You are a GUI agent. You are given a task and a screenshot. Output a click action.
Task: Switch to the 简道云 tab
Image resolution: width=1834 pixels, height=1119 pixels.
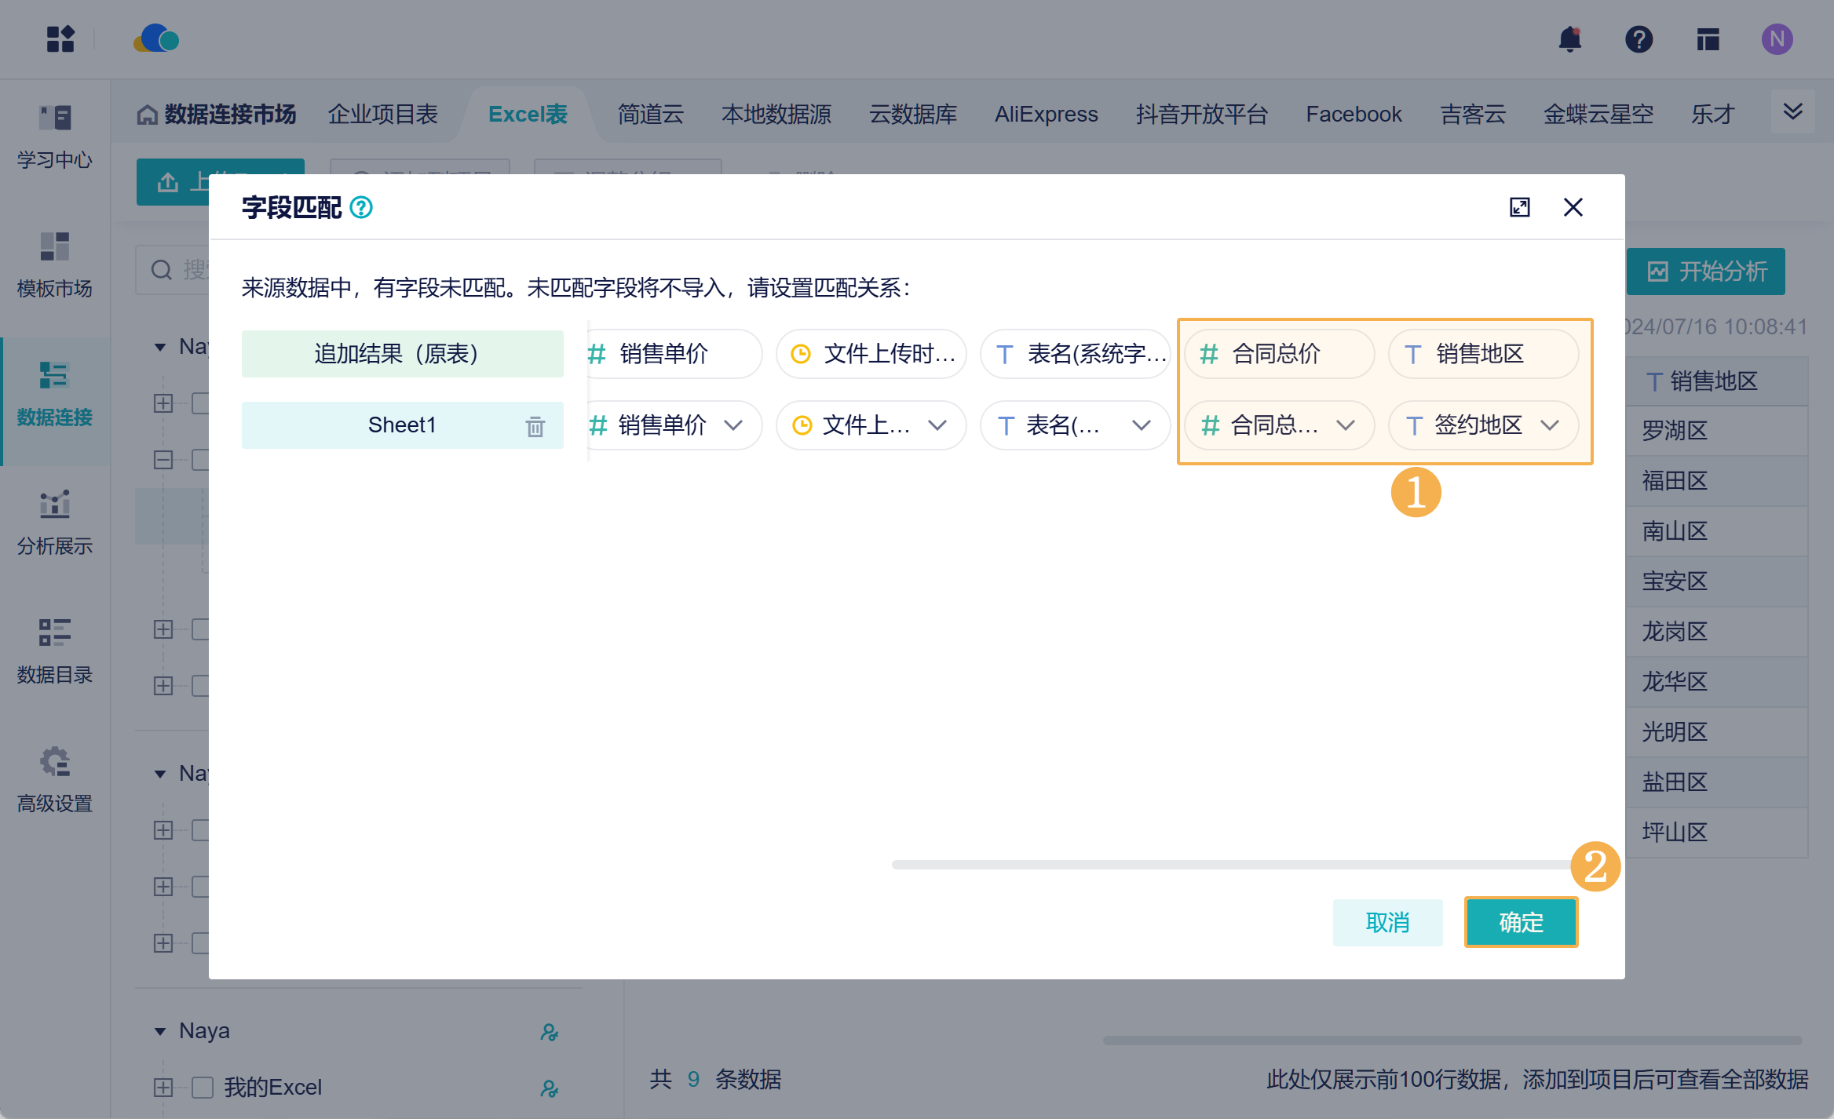tap(650, 115)
